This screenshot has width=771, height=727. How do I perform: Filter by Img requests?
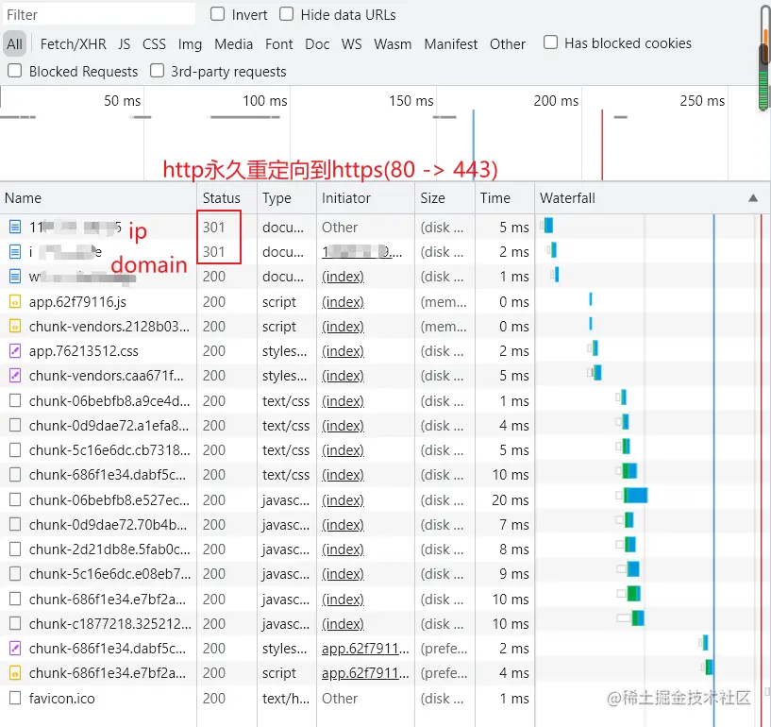190,43
